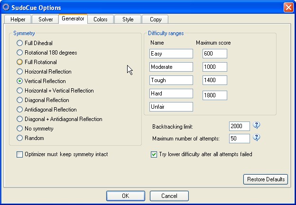The height and width of the screenshot is (205, 296).
Task: Edit the Tough difficulty name field
Action: coord(171,80)
